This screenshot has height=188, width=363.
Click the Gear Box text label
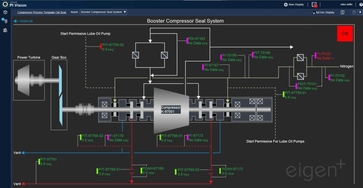tap(59, 57)
